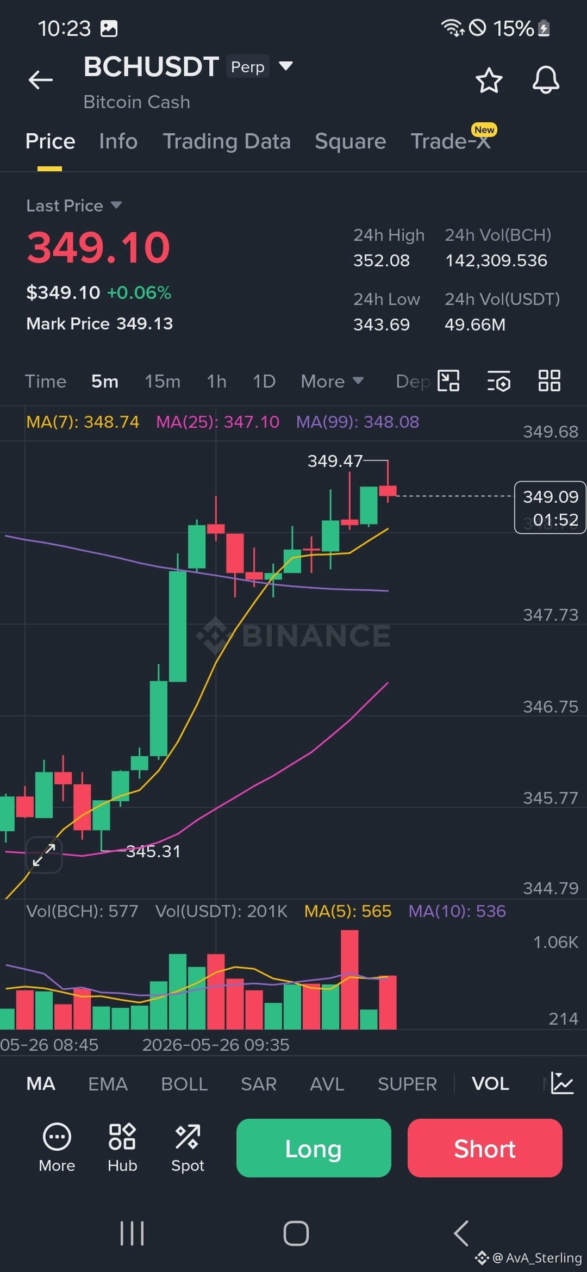587x1272 pixels.
Task: Tap the Vol(BCH): 577 legend
Action: click(82, 911)
